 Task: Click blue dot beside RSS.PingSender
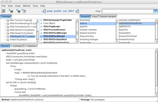[x=41, y=27]
